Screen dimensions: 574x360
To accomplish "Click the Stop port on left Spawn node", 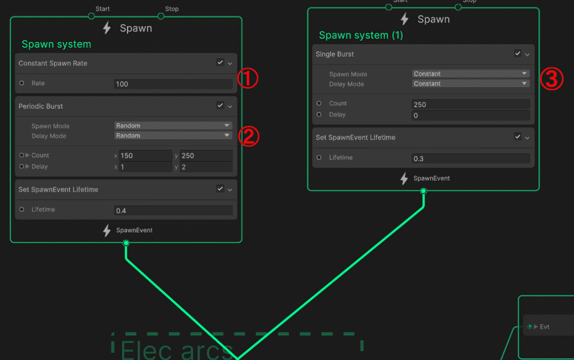I will tap(161, 16).
